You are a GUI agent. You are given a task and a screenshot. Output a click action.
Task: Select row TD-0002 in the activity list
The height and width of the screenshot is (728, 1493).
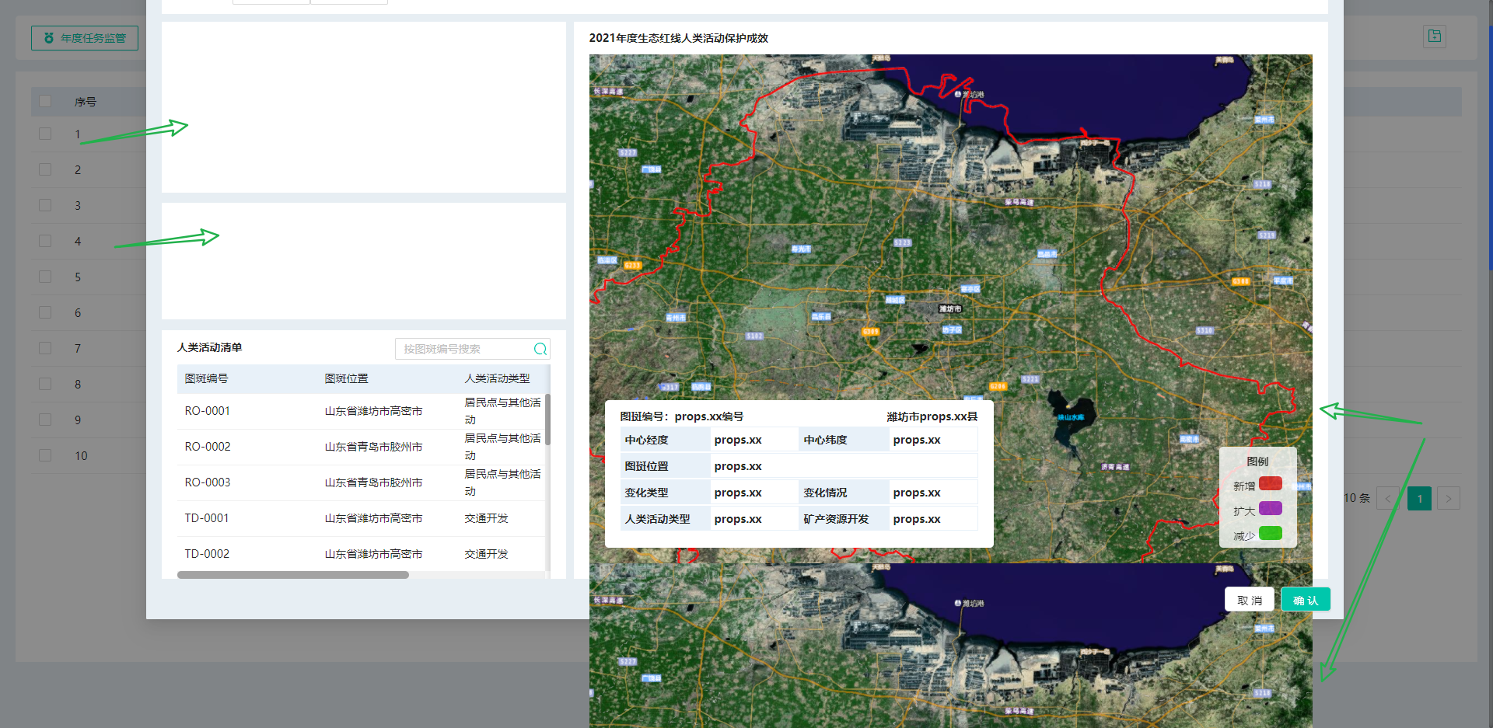(x=361, y=554)
